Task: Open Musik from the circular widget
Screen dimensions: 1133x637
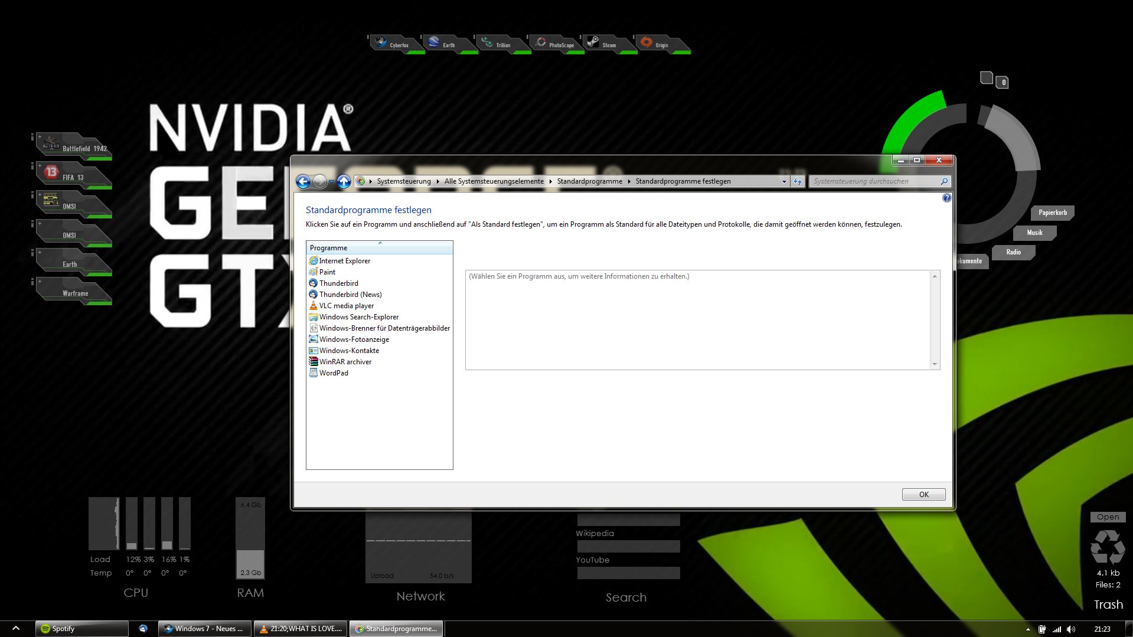Action: pos(1034,233)
